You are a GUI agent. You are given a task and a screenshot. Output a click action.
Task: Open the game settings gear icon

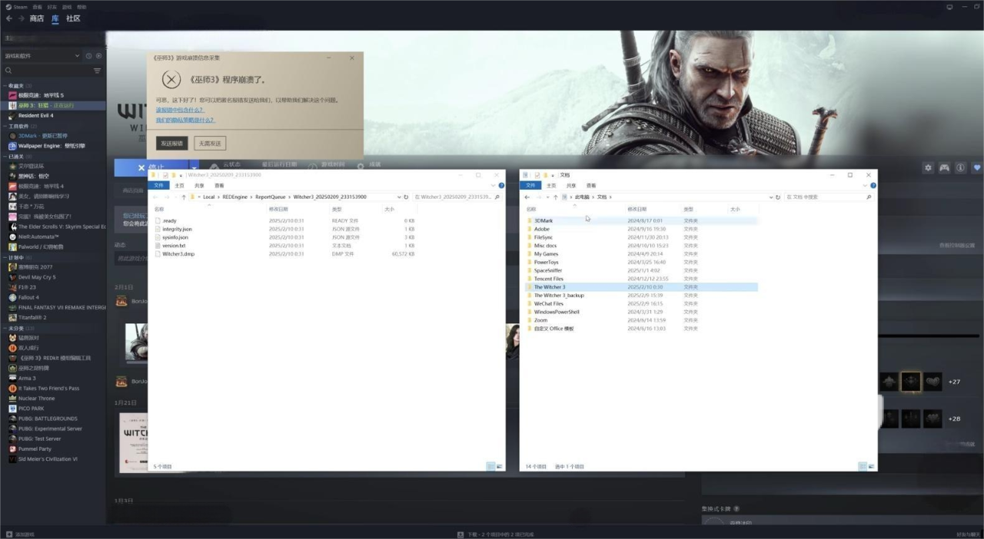[x=928, y=167]
